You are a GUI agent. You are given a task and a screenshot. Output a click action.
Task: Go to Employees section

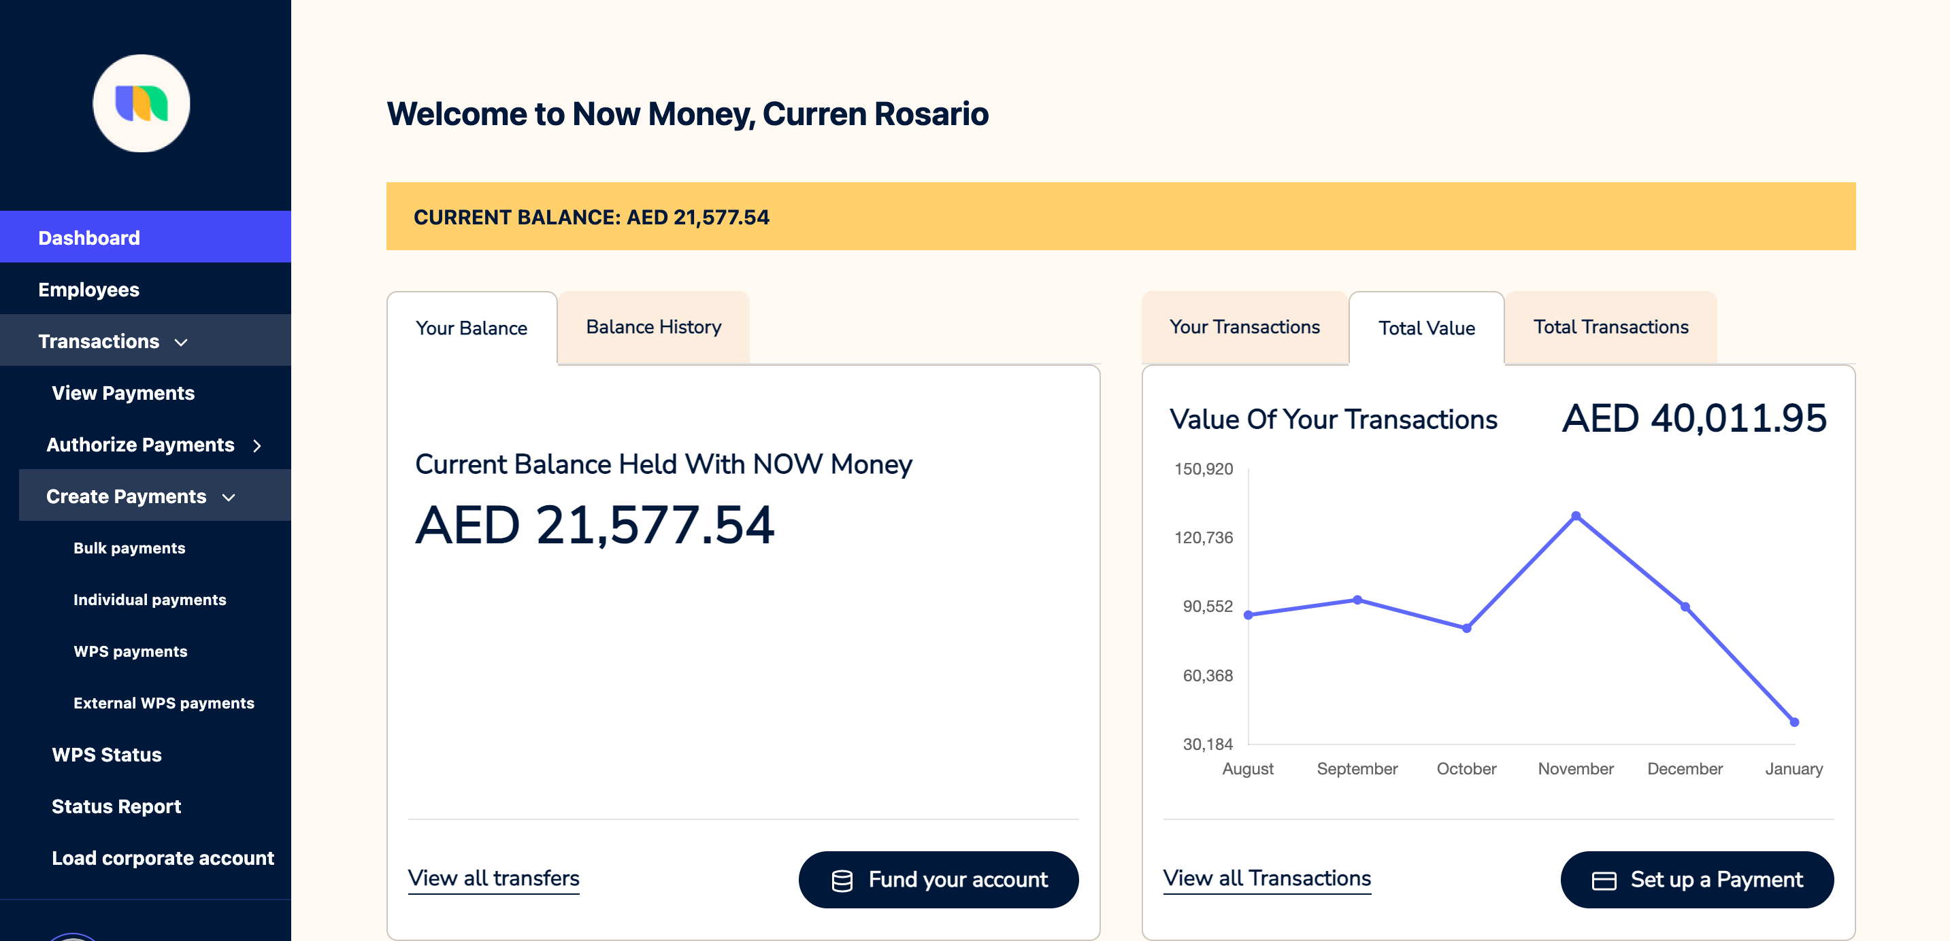146,289
